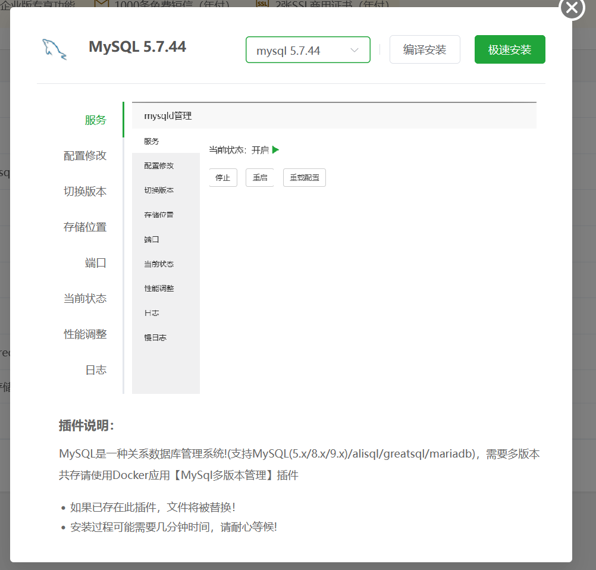Select 配置修改 inside the mysqld管理 preview
The width and height of the screenshot is (596, 570).
point(159,166)
